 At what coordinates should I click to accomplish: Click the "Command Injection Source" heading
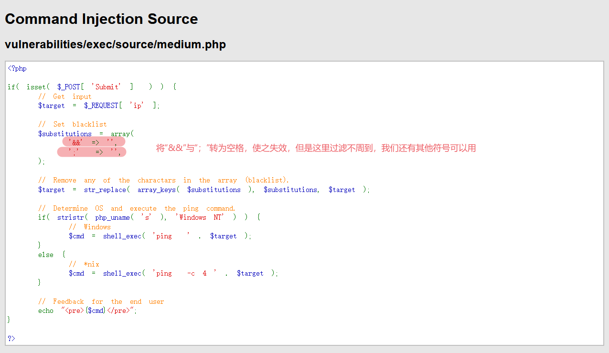pyautogui.click(x=101, y=19)
